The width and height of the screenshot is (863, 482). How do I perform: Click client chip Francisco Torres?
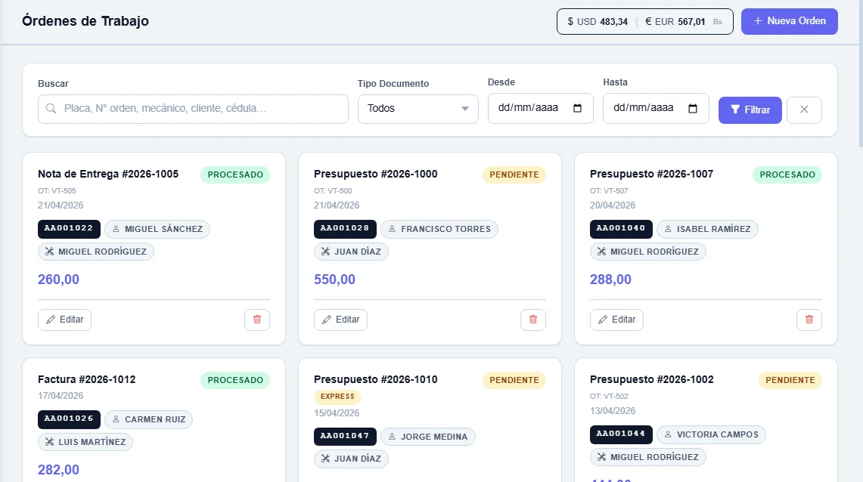point(439,229)
